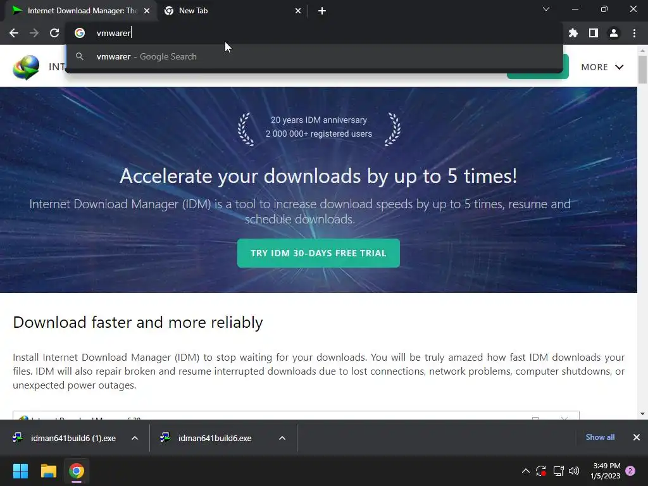
Task: Click the idman641build6 (1).exe file icon
Action: 17,437
